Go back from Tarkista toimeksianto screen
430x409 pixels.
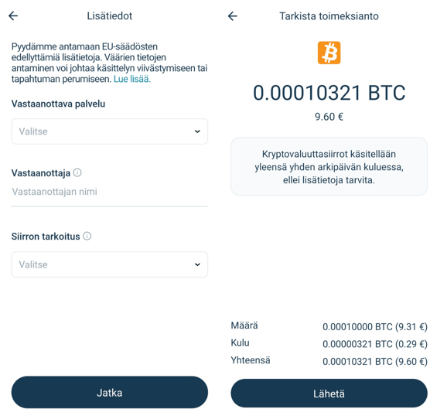pos(233,16)
